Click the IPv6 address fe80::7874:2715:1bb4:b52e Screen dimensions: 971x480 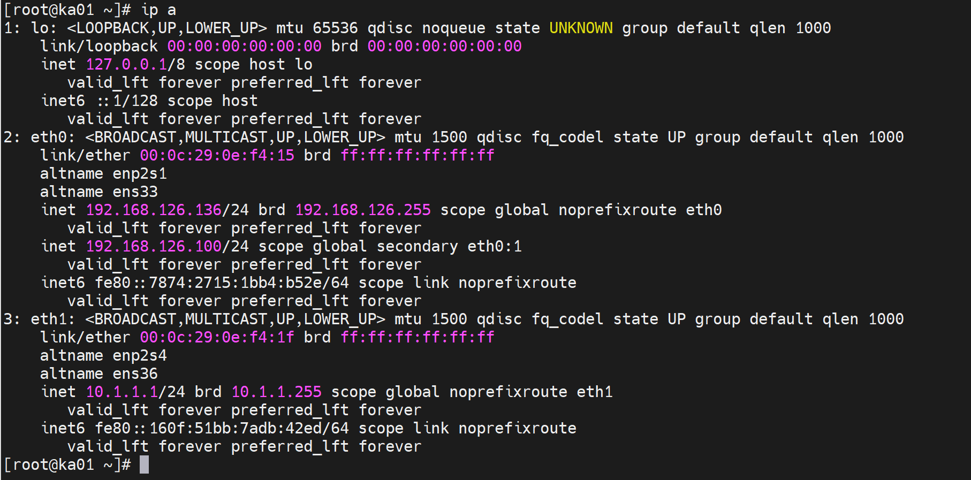pyautogui.click(x=213, y=283)
